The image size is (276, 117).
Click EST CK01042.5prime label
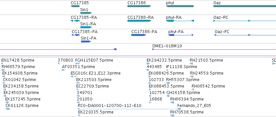click(19, 79)
